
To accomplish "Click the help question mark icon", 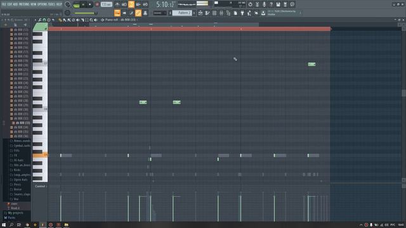I will [x=271, y=4].
